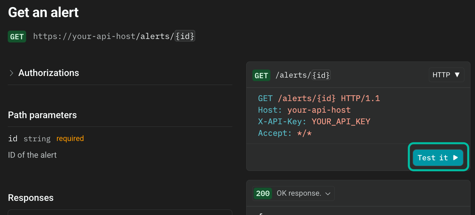Click the Test it button
This screenshot has height=215, width=475.
coord(438,158)
